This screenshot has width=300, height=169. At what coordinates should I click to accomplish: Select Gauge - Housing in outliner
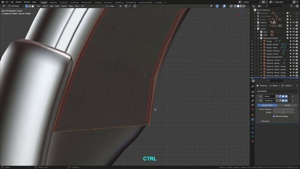pyautogui.click(x=273, y=51)
